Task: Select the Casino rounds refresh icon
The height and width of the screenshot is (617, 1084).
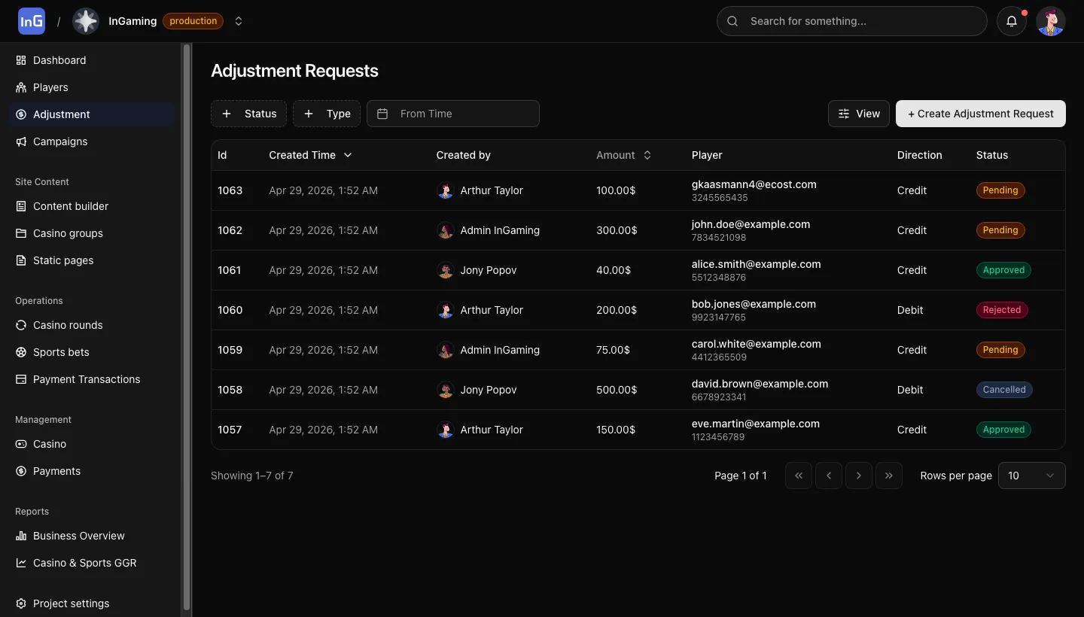Action: [21, 325]
